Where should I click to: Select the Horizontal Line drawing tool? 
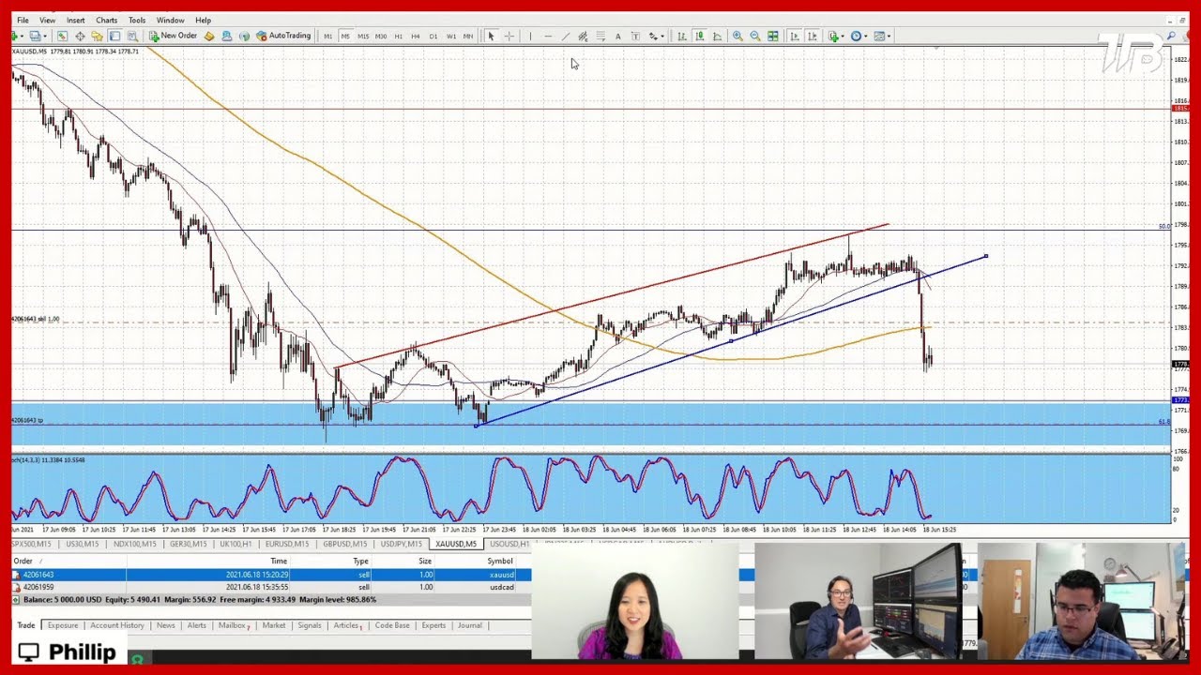click(548, 36)
